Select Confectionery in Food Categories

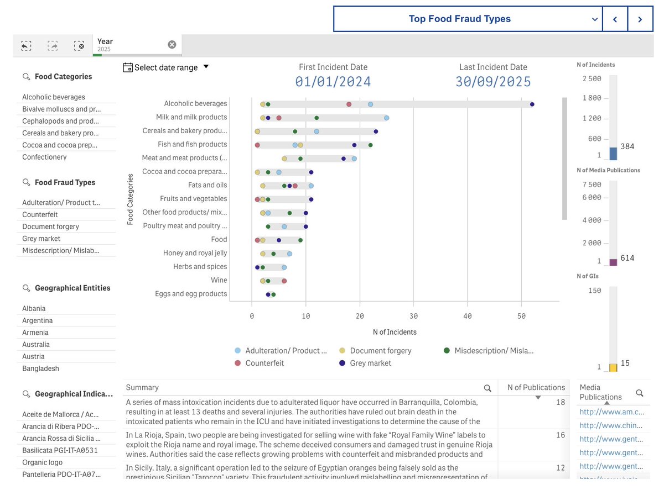pyautogui.click(x=44, y=156)
